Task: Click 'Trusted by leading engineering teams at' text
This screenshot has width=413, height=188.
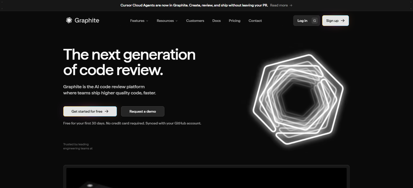Action: tap(78, 146)
